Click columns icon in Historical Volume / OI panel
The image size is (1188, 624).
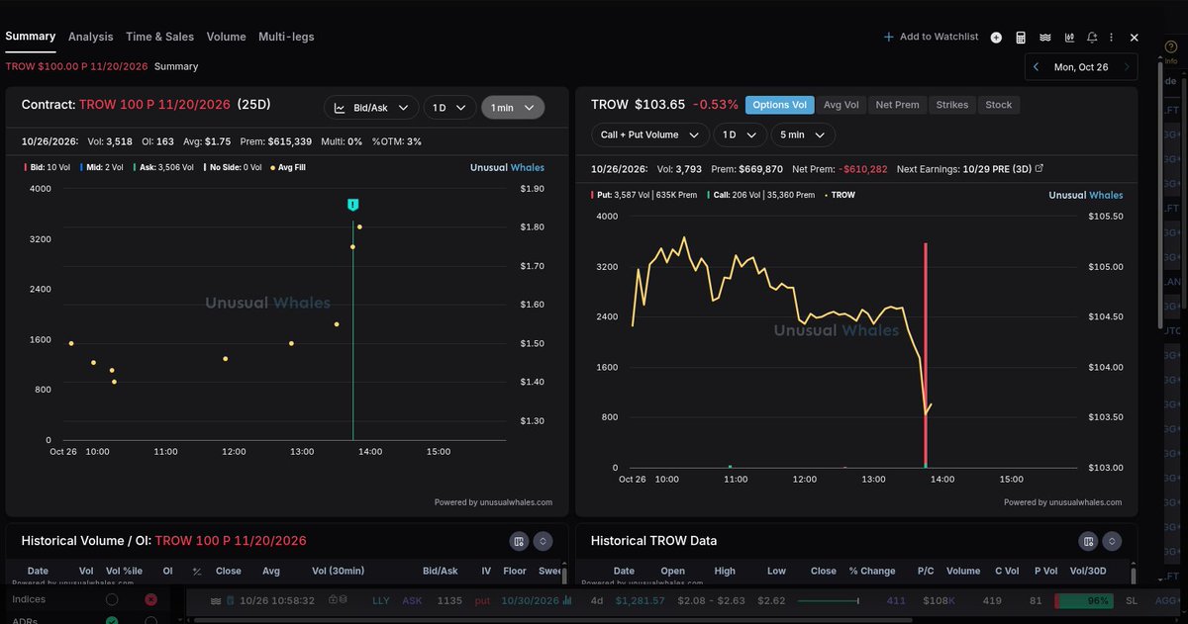[518, 541]
